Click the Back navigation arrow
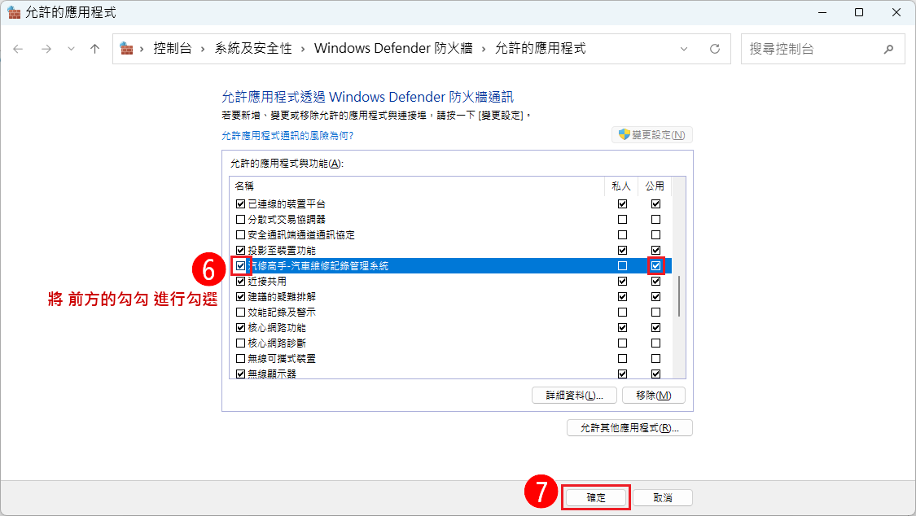Image resolution: width=916 pixels, height=516 pixels. pyautogui.click(x=18, y=49)
